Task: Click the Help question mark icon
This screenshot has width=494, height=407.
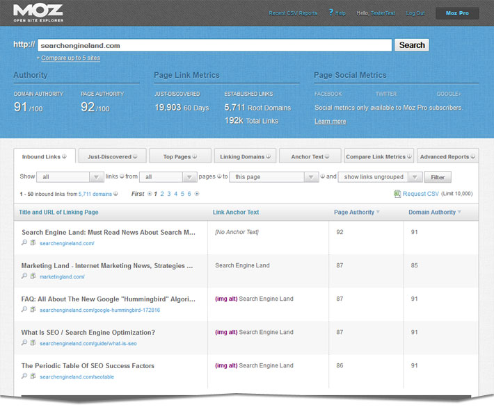Action: [x=330, y=13]
